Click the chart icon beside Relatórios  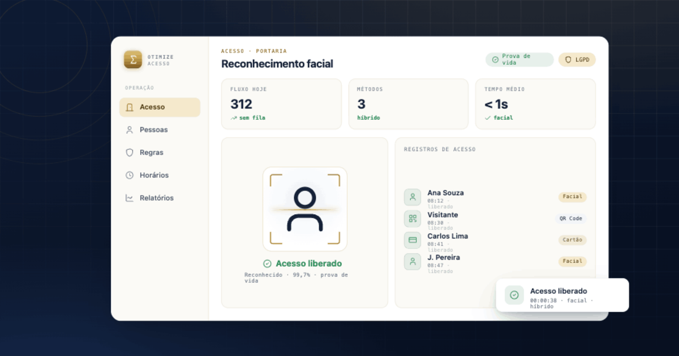click(130, 198)
